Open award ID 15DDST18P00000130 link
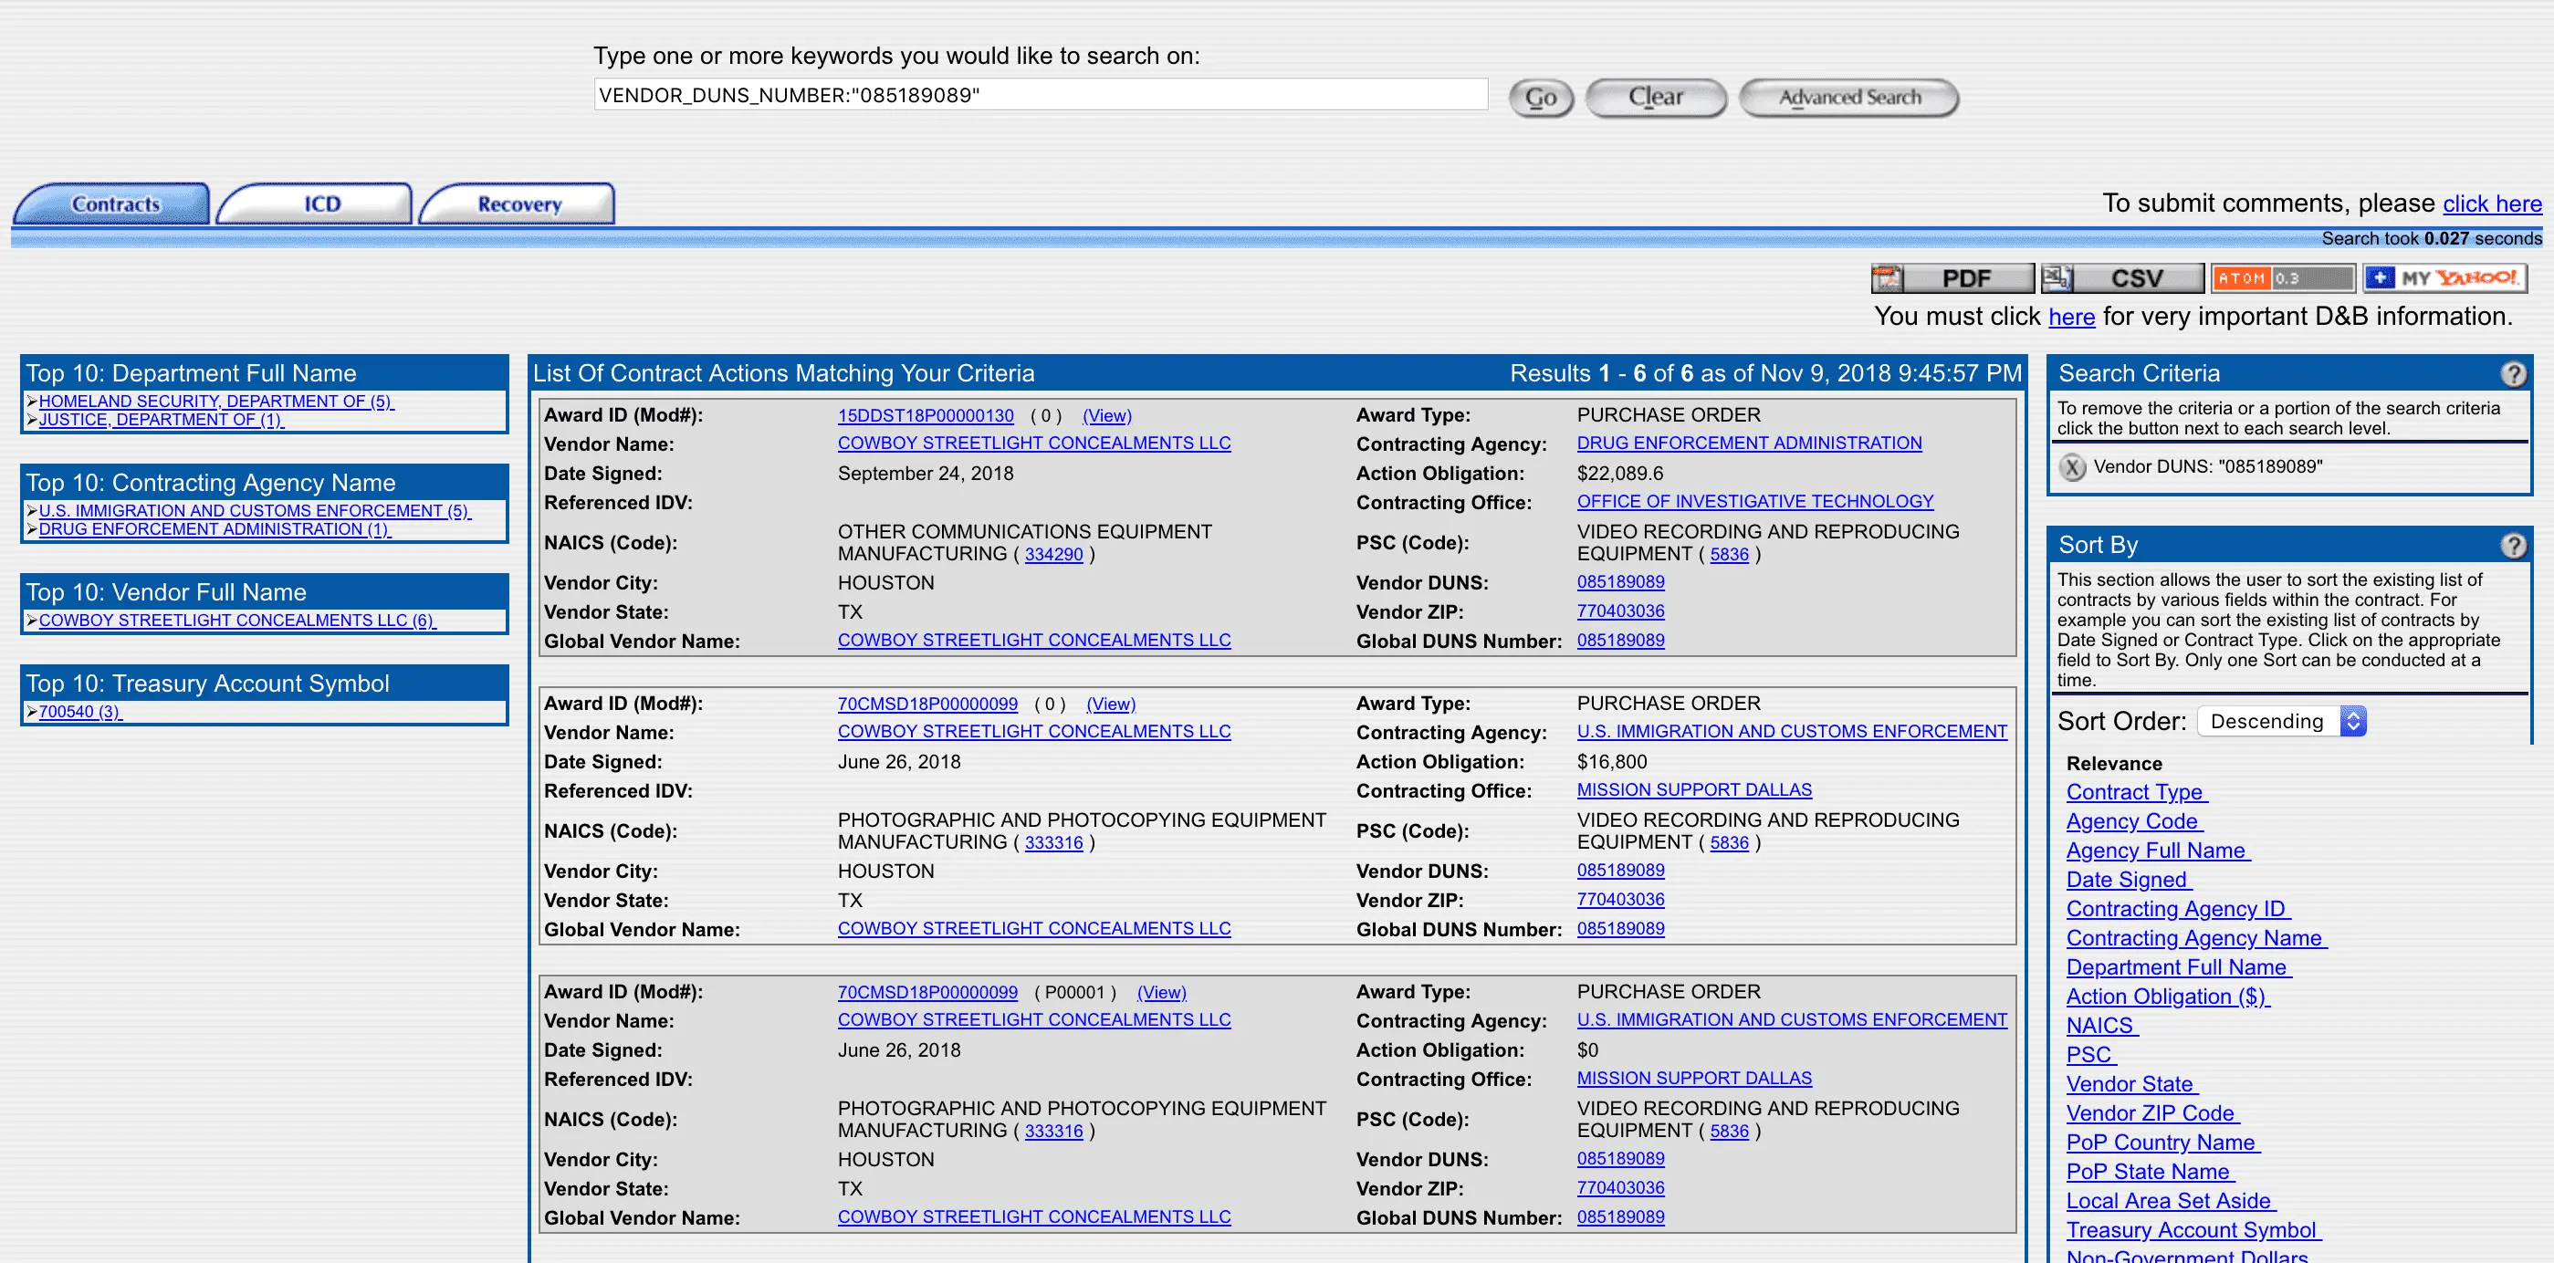This screenshot has height=1263, width=2554. coord(925,415)
